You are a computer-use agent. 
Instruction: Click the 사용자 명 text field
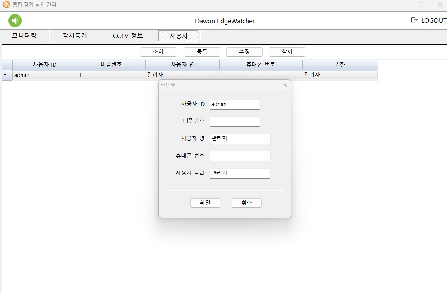click(240, 139)
